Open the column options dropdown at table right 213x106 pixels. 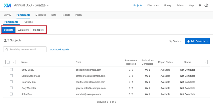pyautogui.click(x=205, y=62)
